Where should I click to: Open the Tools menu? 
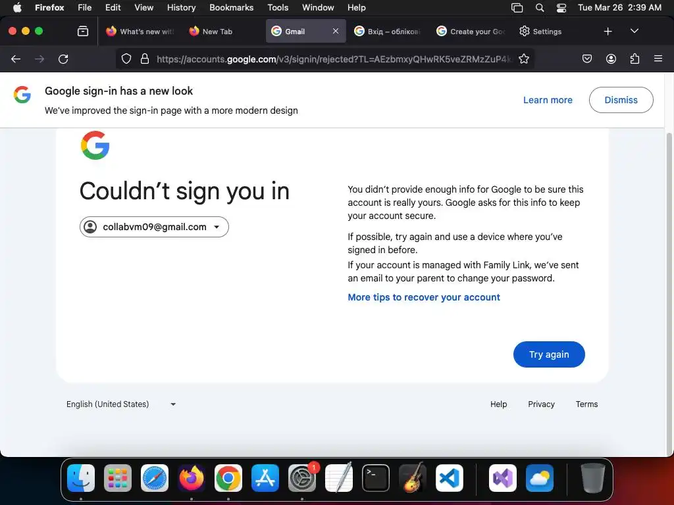click(278, 8)
